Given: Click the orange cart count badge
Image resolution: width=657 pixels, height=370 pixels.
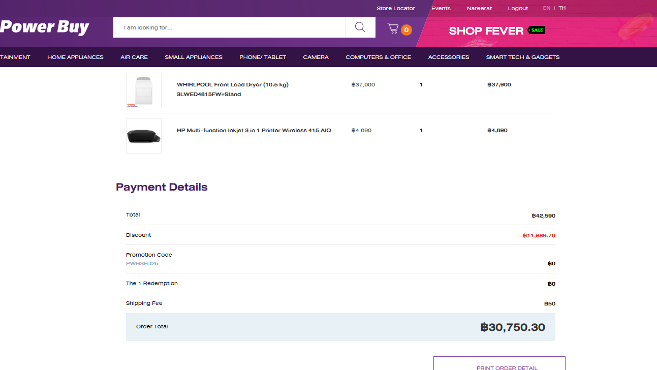Looking at the screenshot, I should pyautogui.click(x=406, y=30).
